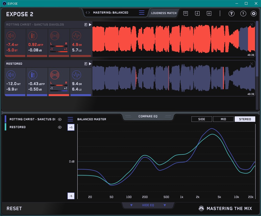Screen dimensions: 261x216
Task: Click the stereo phase icon of Restored track
Action: click(x=54, y=75)
